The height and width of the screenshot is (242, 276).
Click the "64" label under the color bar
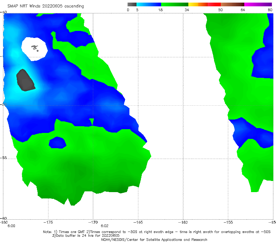pyautogui.click(x=243, y=10)
